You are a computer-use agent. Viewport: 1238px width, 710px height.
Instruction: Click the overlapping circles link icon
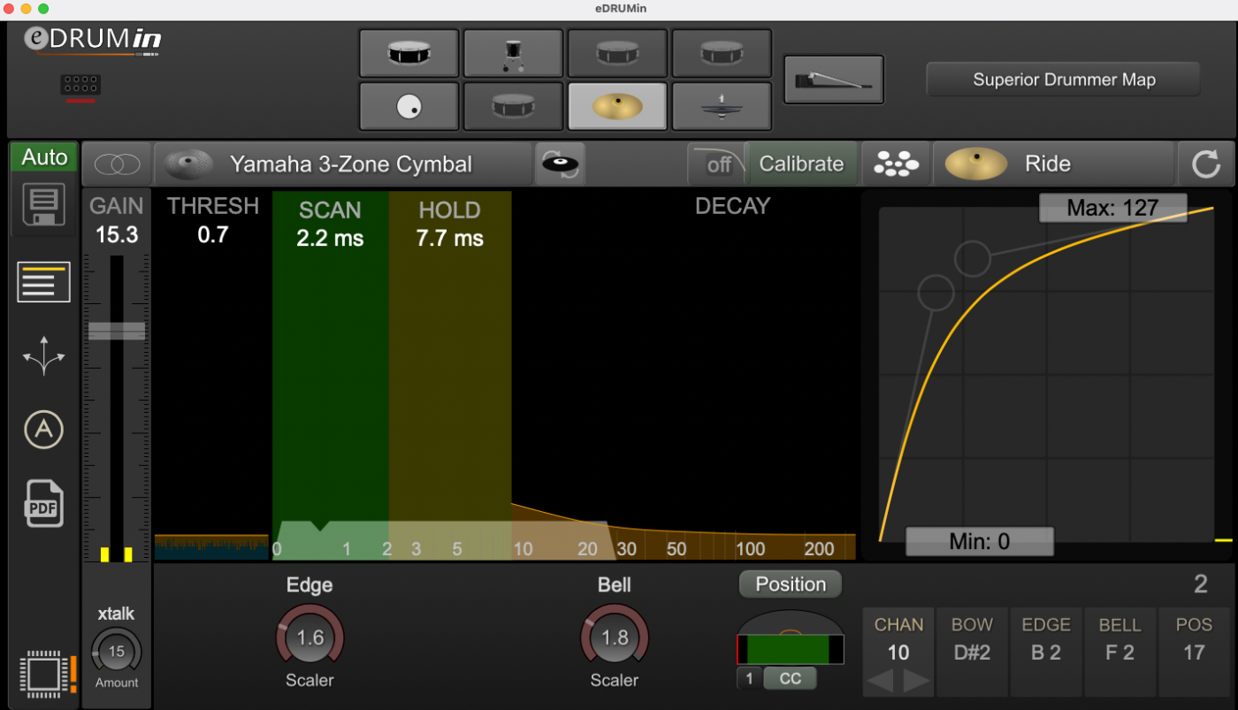coord(116,164)
